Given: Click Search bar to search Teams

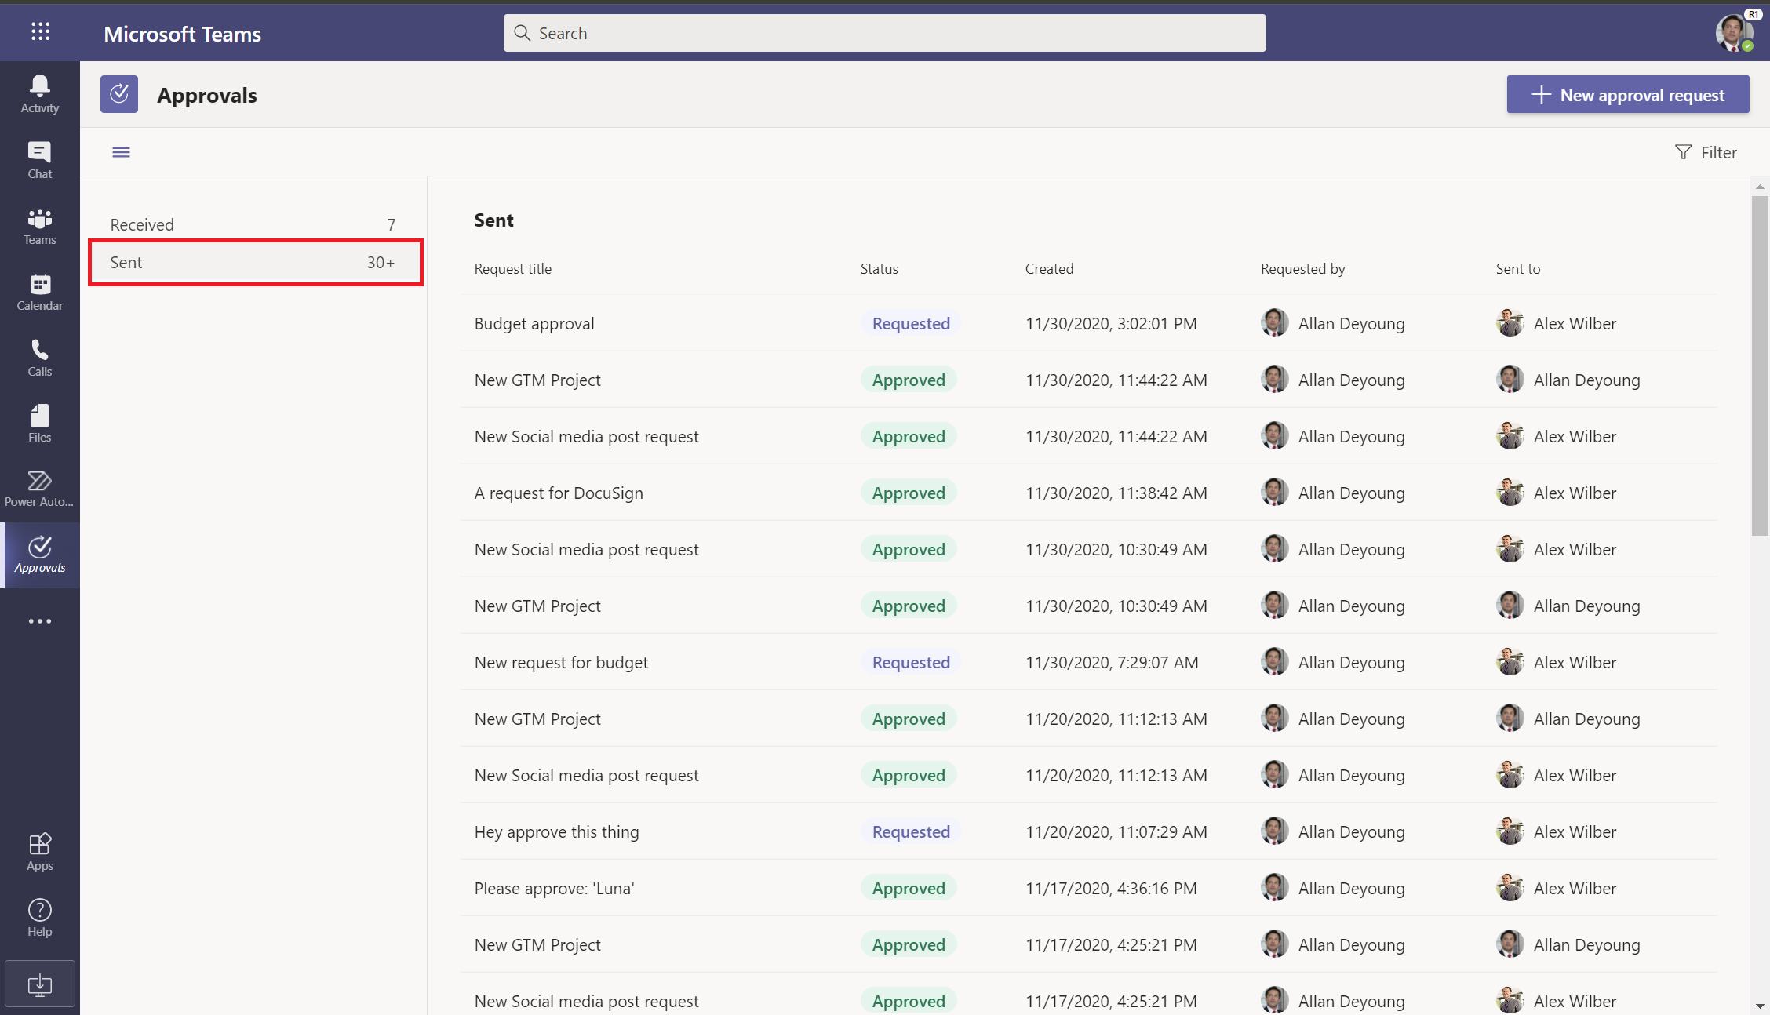Looking at the screenshot, I should 883,33.
